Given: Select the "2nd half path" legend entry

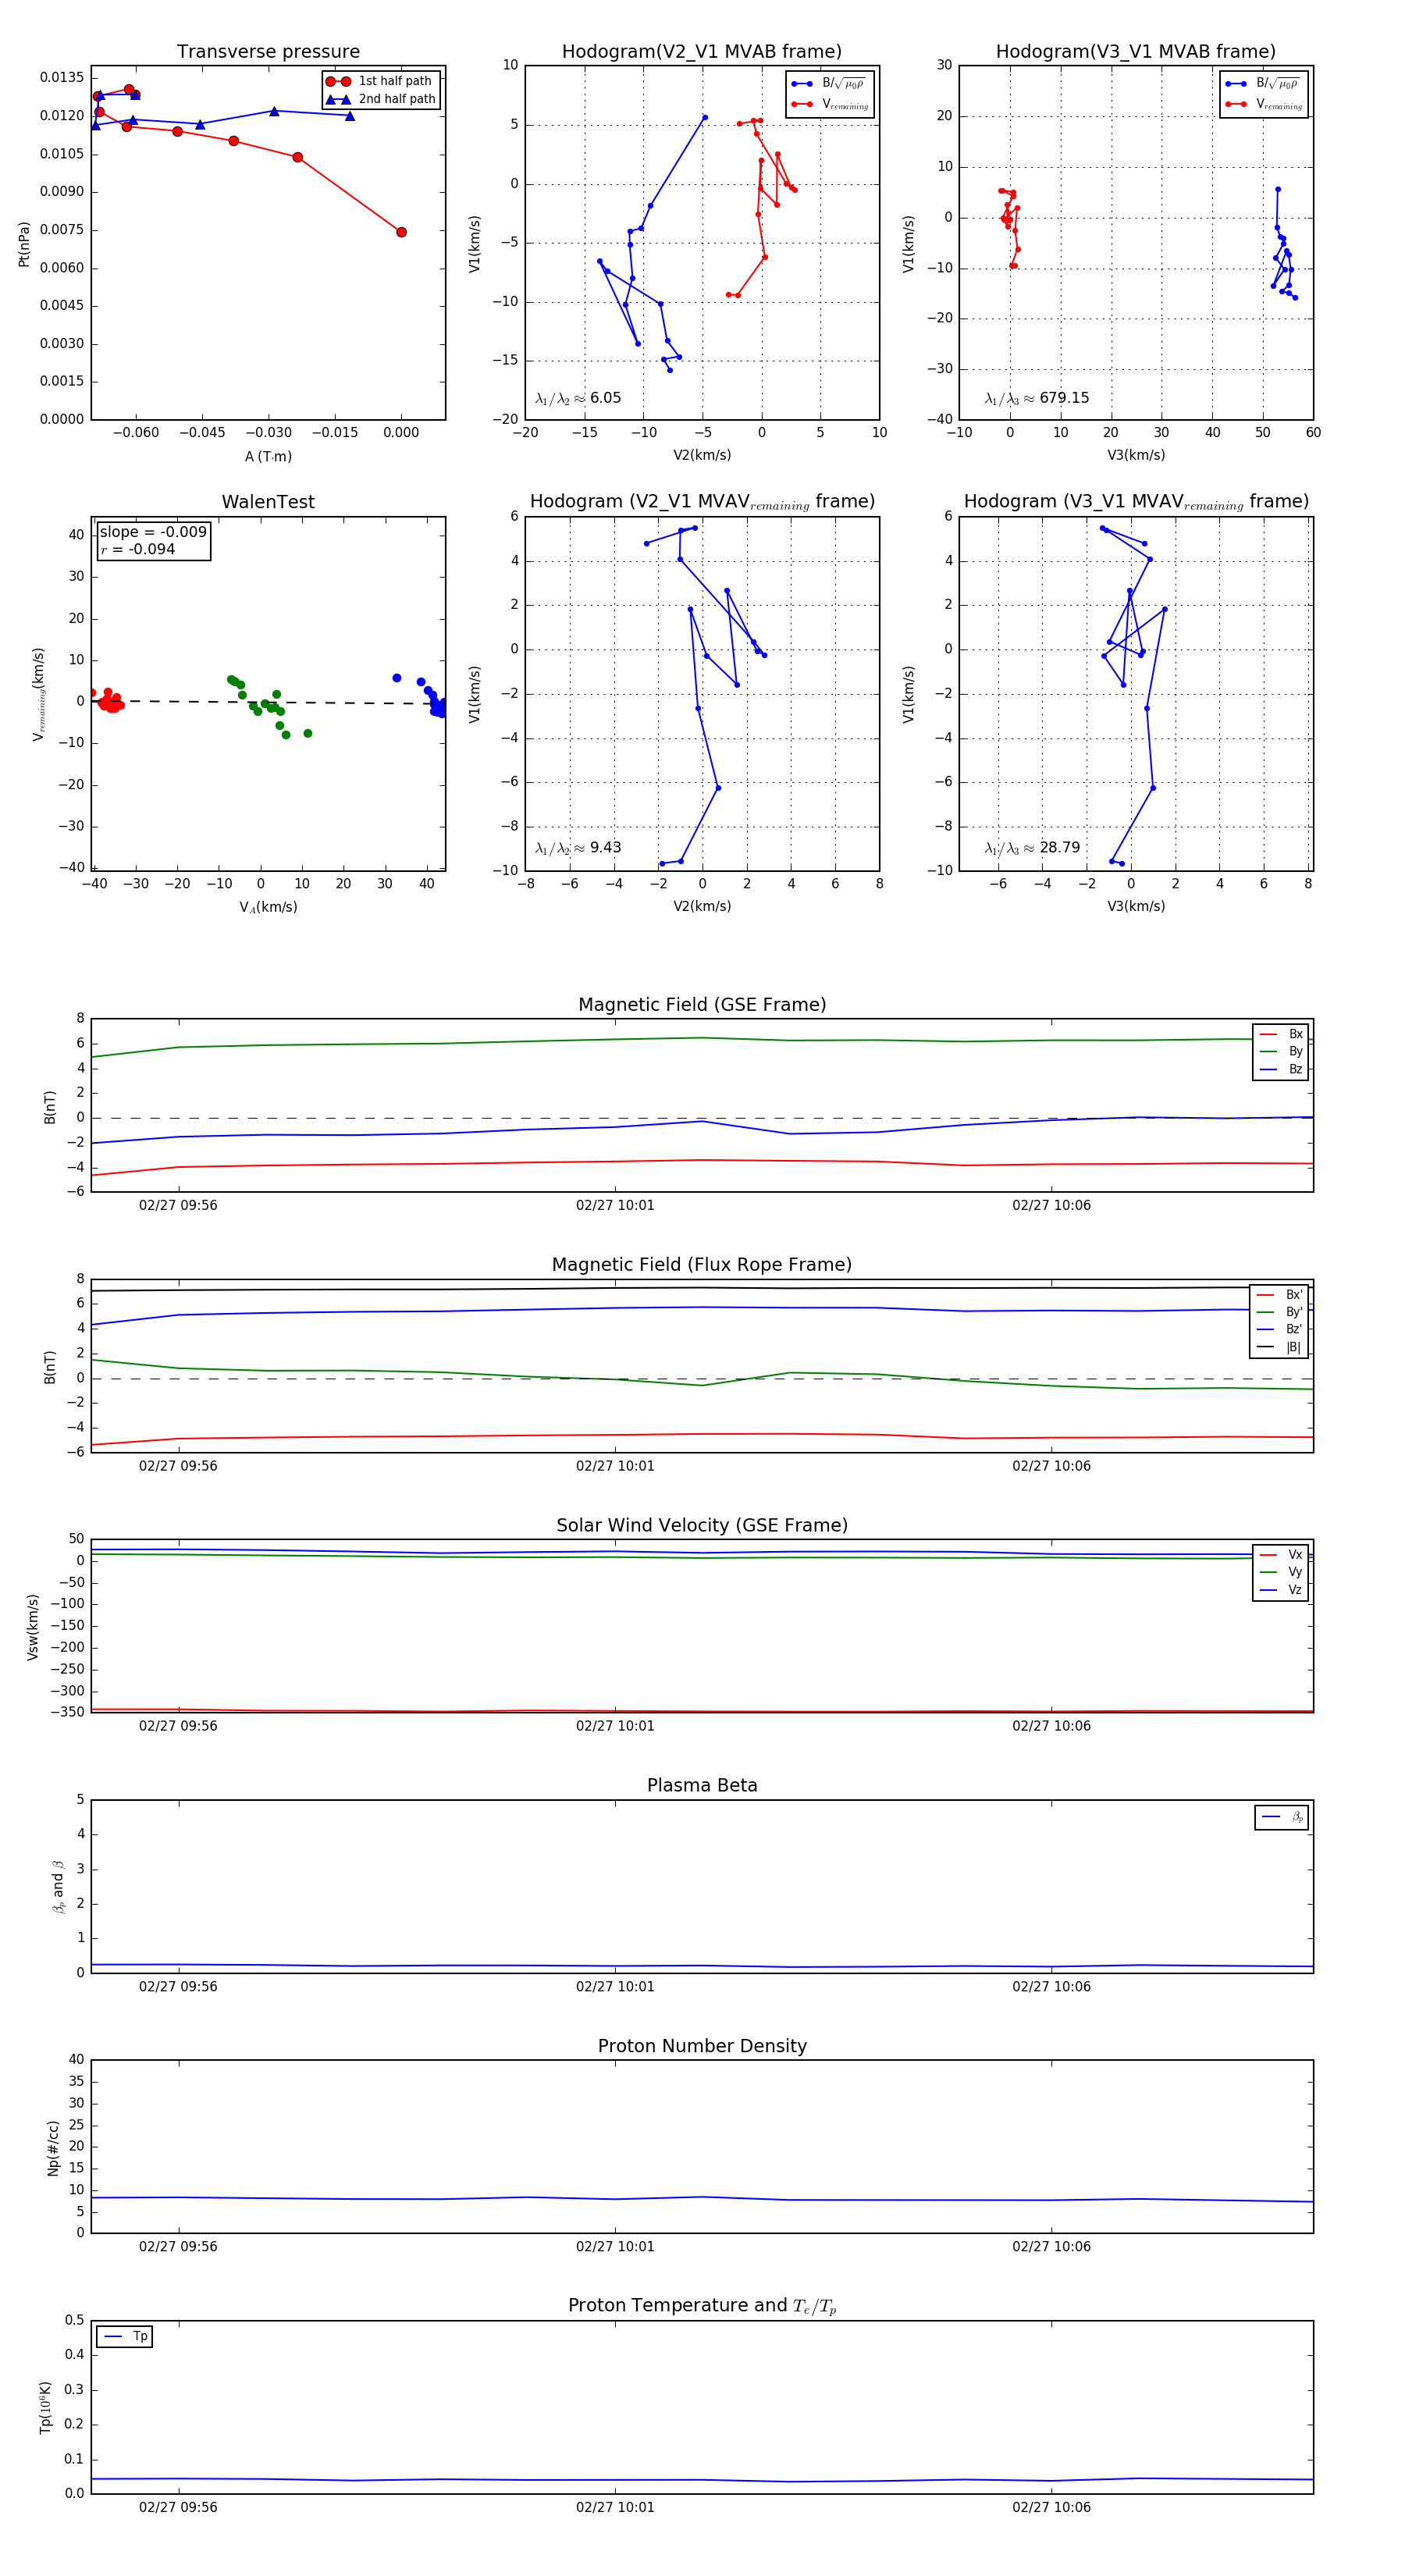Looking at the screenshot, I should coord(381,99).
